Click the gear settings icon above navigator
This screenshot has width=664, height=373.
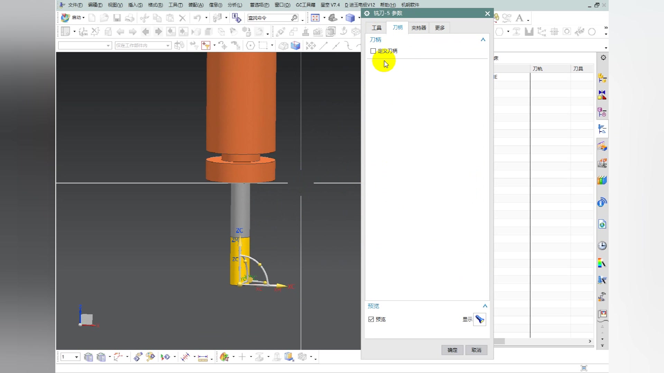tap(603, 58)
